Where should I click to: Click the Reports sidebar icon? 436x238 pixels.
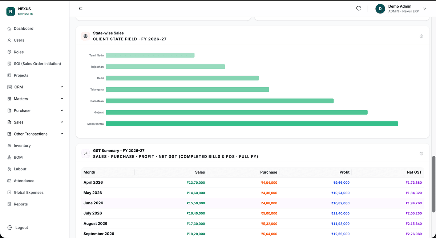tap(9, 204)
